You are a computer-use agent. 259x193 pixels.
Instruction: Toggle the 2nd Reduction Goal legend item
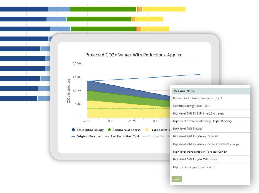tap(122, 137)
